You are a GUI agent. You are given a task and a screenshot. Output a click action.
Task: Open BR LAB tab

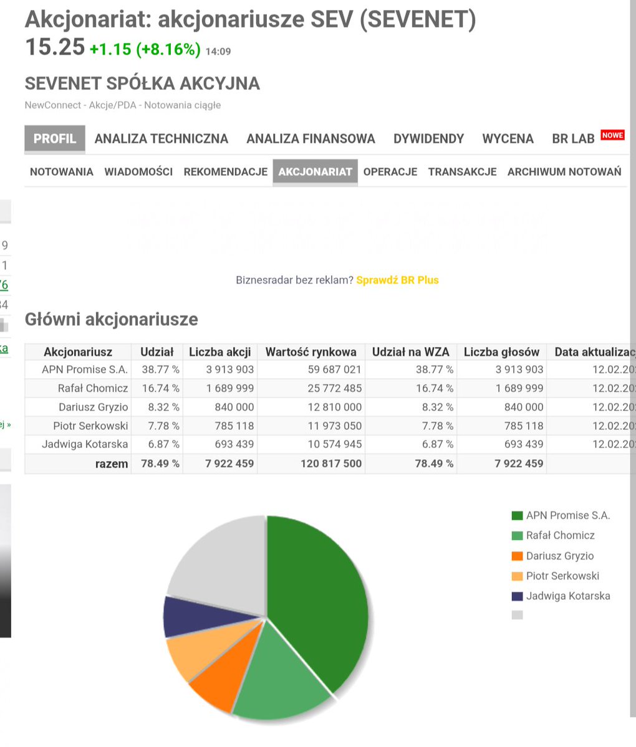573,139
